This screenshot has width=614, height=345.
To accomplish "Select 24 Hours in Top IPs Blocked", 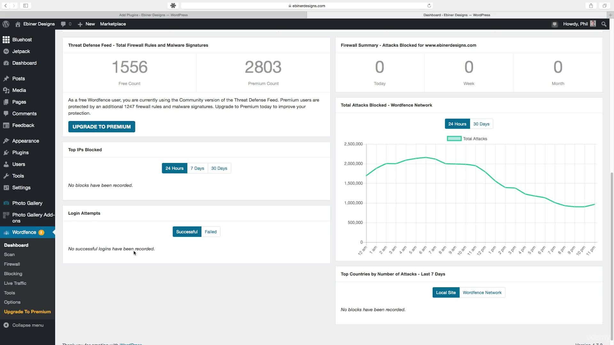I will tap(174, 168).
